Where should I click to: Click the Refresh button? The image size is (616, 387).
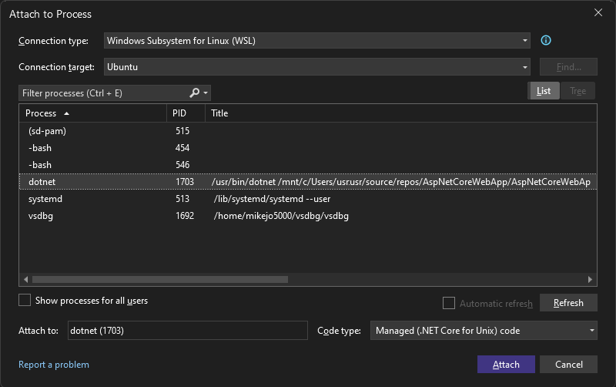coord(568,303)
